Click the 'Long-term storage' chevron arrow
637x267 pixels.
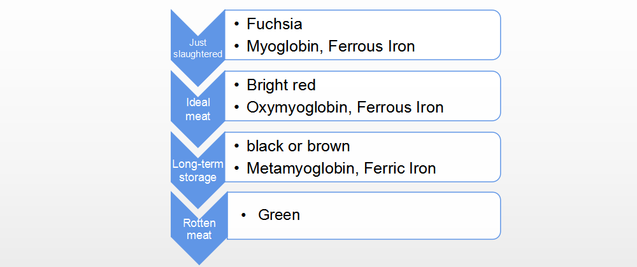(x=198, y=170)
